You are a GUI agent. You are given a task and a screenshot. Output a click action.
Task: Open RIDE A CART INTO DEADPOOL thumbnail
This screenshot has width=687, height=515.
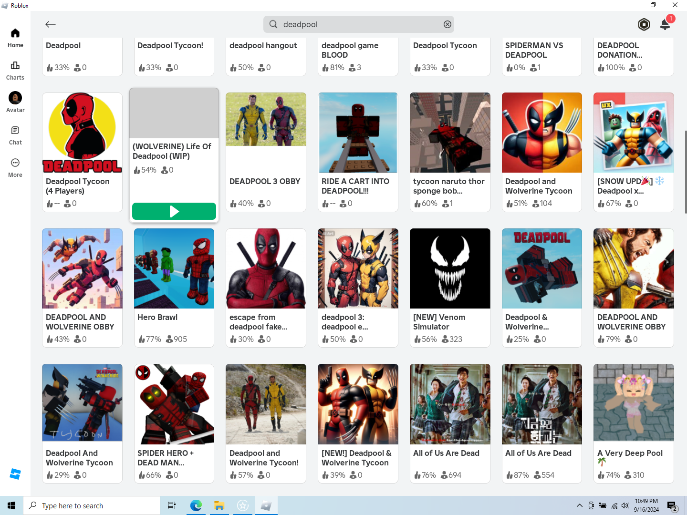[358, 133]
